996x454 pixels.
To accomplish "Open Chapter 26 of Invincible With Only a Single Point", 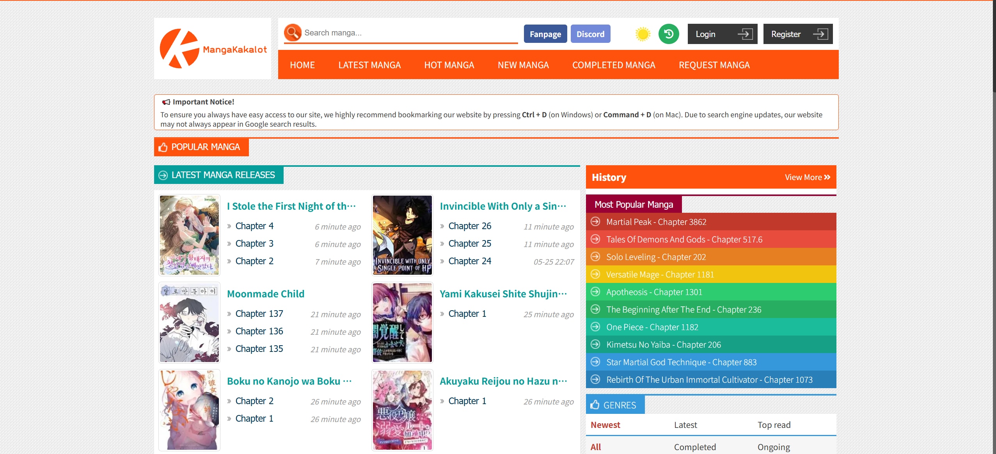I will (470, 226).
